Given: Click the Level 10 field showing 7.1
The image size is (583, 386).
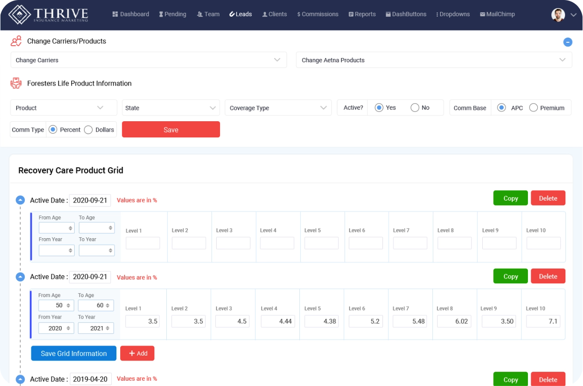Looking at the screenshot, I should 543,321.
